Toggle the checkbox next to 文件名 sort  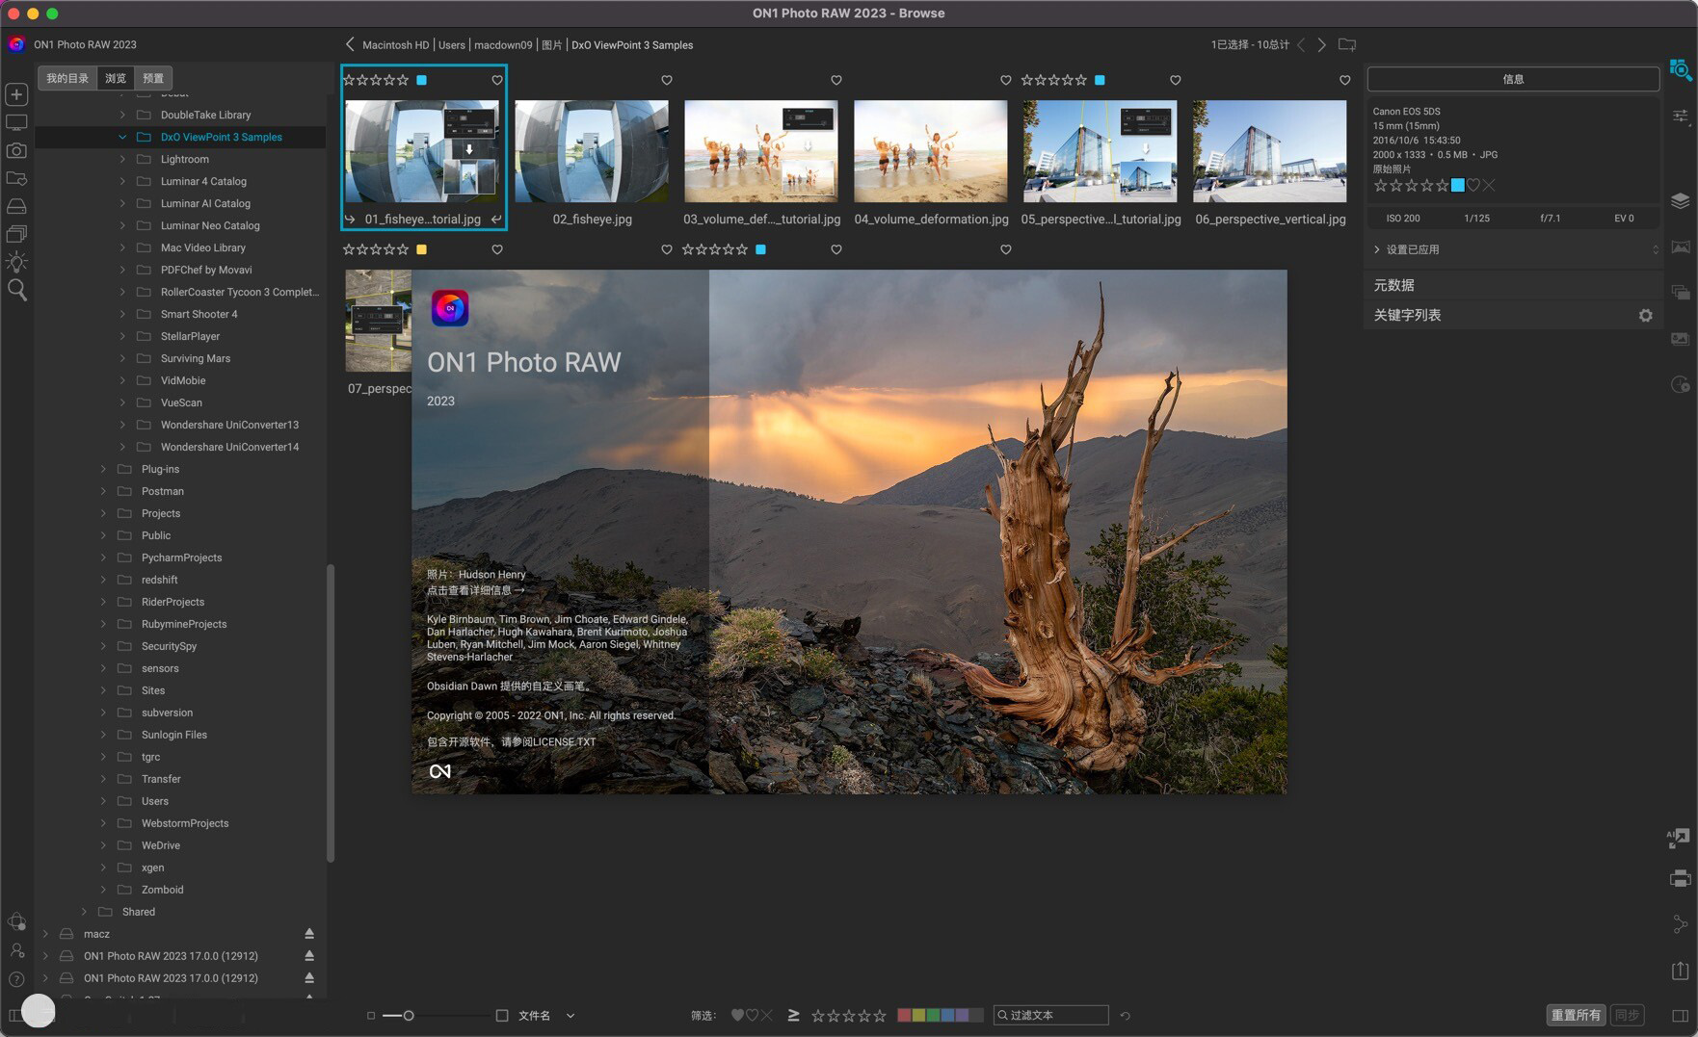502,1015
